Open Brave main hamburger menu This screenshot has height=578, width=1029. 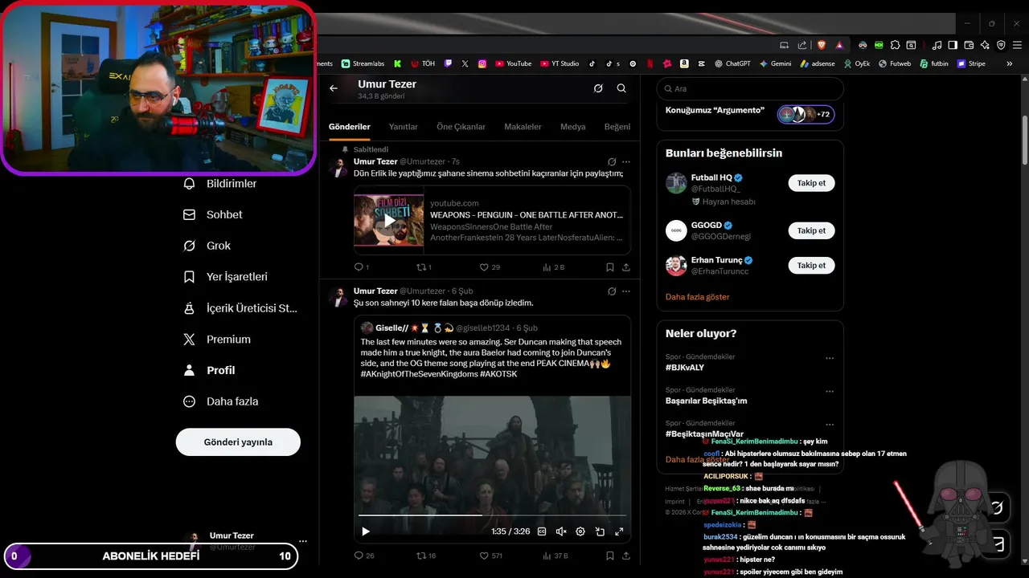[1016, 45]
